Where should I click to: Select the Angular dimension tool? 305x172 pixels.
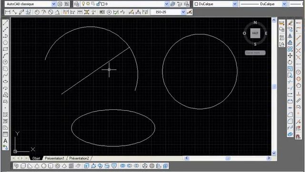point(57,12)
